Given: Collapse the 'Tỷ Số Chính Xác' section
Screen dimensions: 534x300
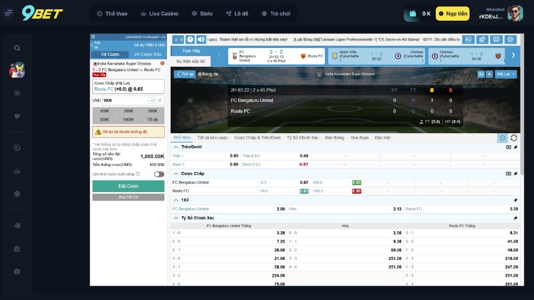Looking at the screenshot, I should tap(176, 217).
